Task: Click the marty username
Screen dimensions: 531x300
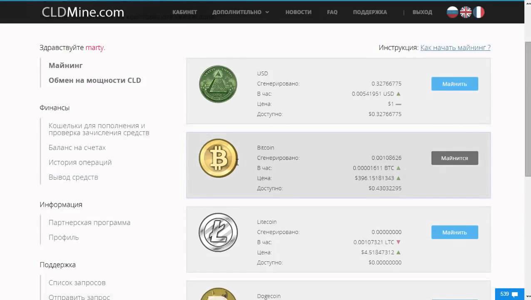Action: click(x=94, y=47)
